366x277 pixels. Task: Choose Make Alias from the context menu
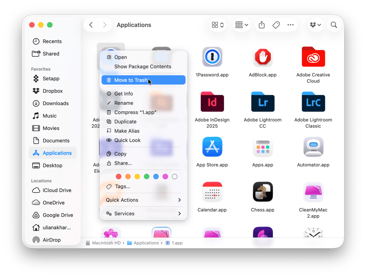click(x=144, y=131)
